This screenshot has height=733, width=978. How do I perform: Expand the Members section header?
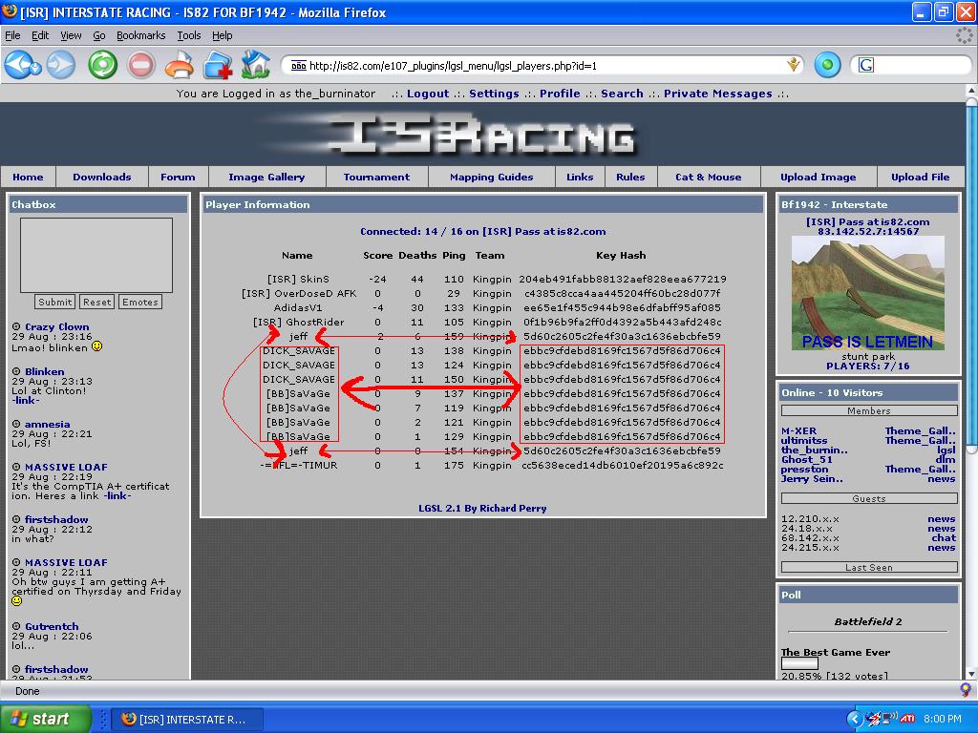(869, 410)
